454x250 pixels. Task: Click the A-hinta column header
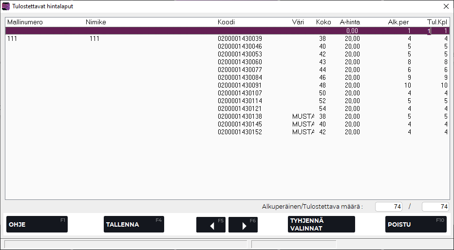tap(350, 22)
